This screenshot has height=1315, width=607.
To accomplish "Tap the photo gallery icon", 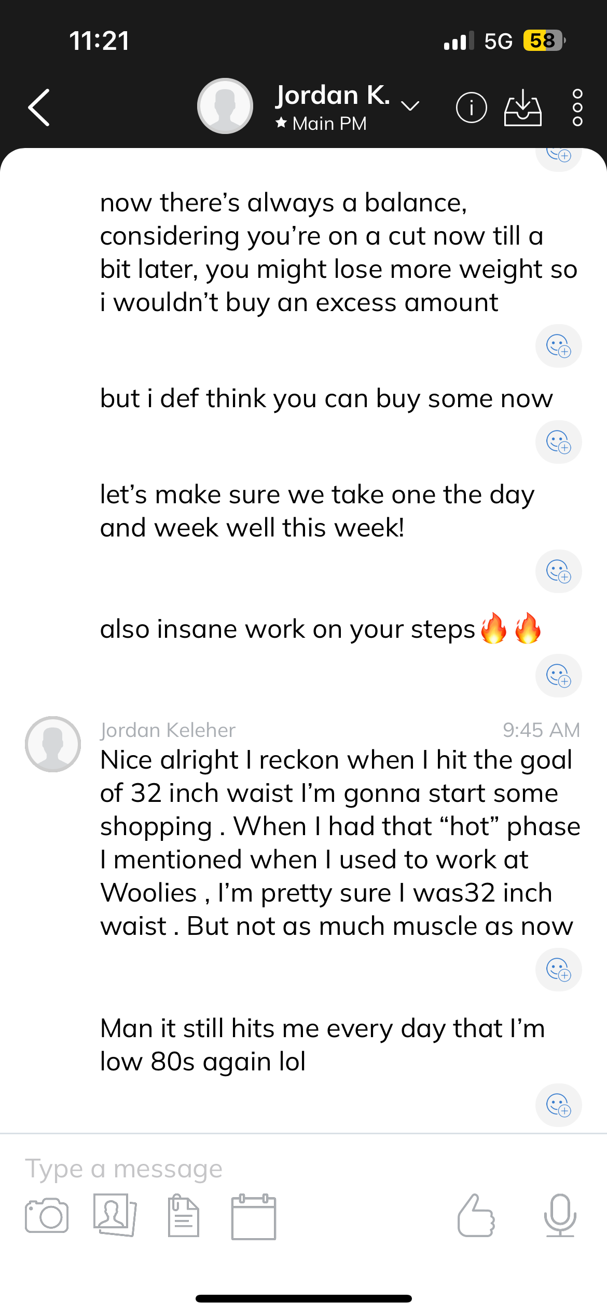I will (x=115, y=1215).
